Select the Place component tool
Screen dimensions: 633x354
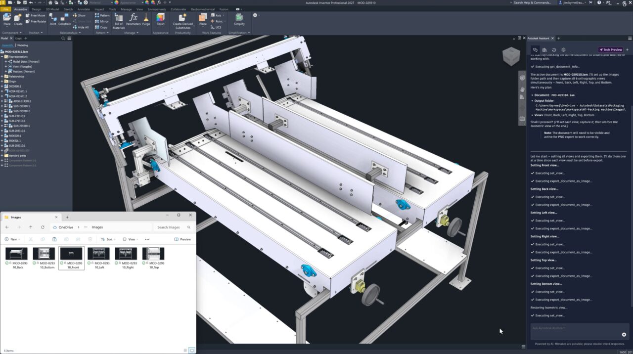point(7,20)
